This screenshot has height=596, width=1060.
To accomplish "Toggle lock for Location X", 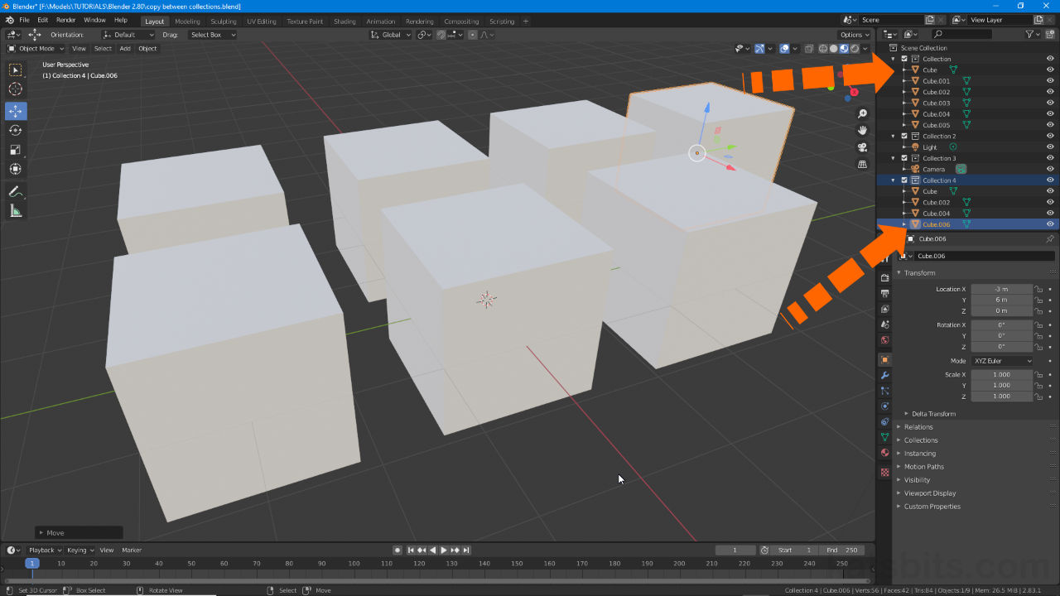I will click(x=1038, y=290).
